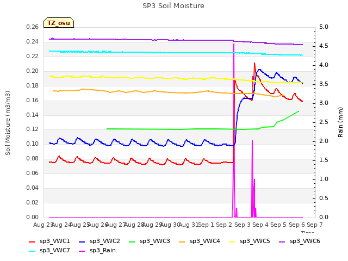Click the sp3_Rain legend label

[103, 250]
